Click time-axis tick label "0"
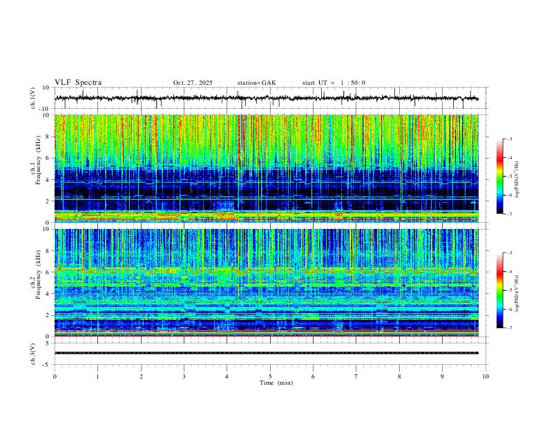 click(55, 376)
